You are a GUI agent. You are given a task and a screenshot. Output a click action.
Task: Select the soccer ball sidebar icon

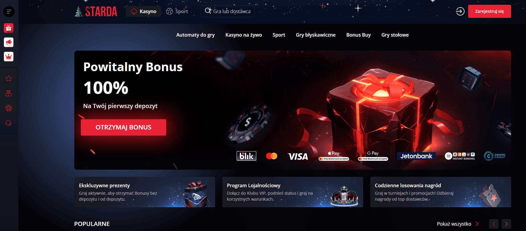9,108
